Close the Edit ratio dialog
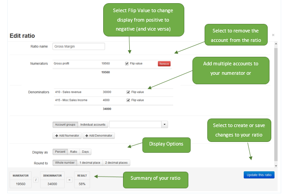Viewport: 283px width, 196px height. click(x=273, y=35)
